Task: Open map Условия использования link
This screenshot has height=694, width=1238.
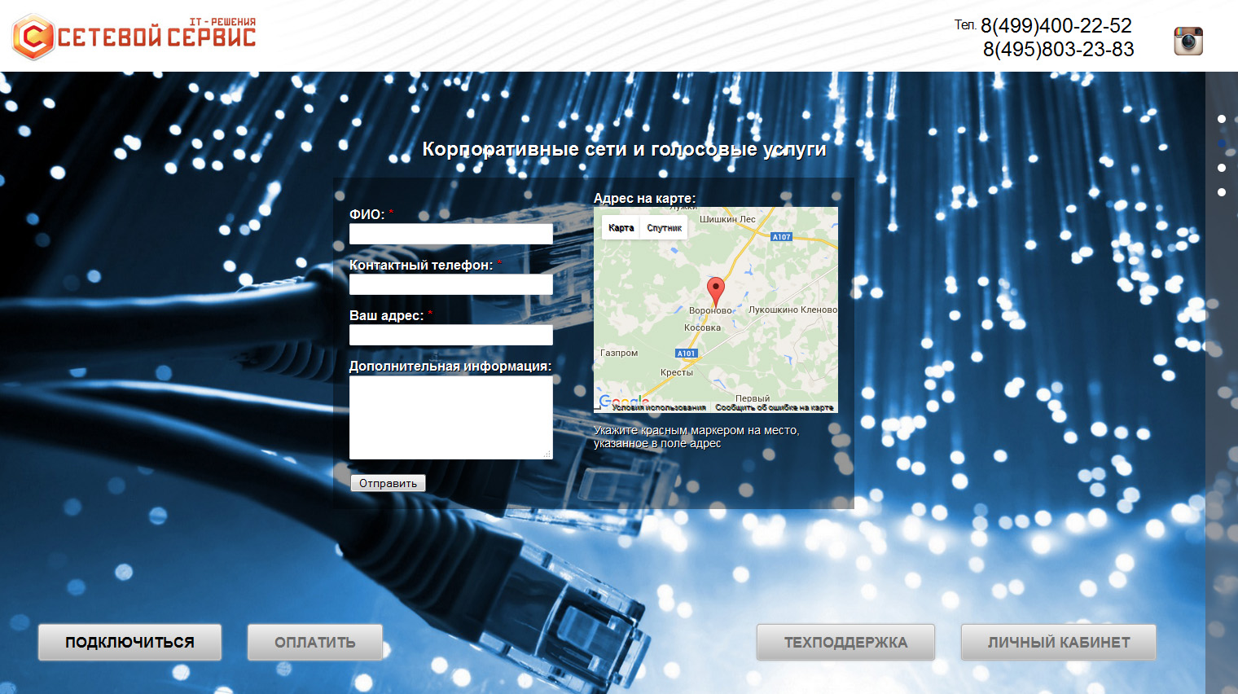Action: pos(658,407)
